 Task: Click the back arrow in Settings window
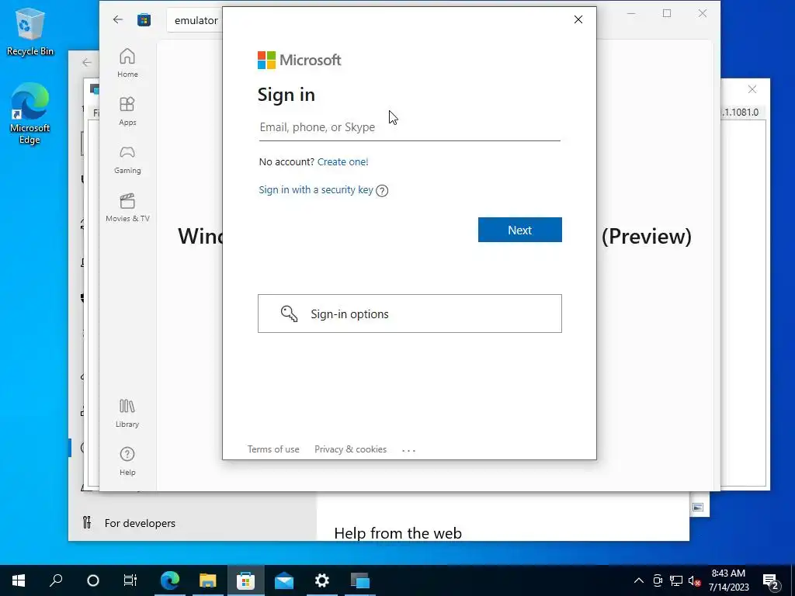87,62
